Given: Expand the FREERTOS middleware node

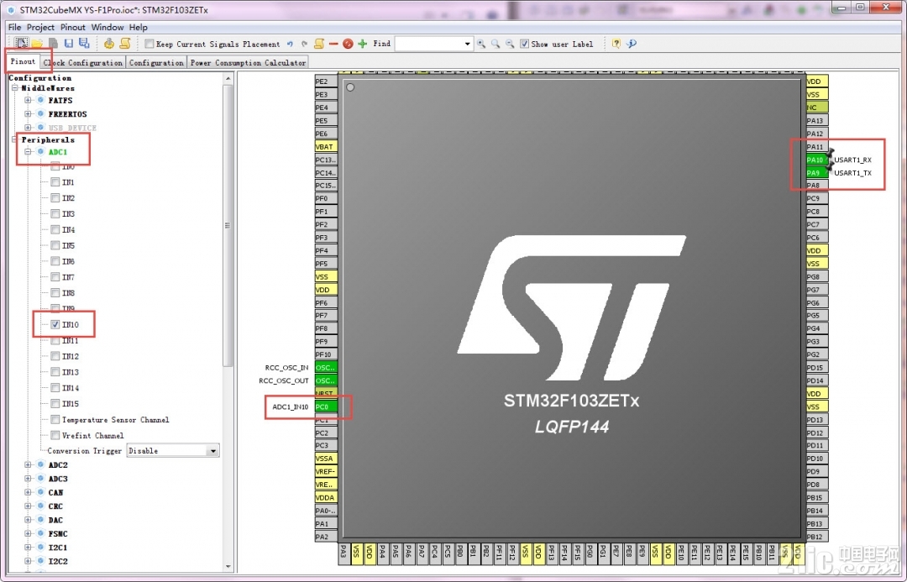Looking at the screenshot, I should (x=28, y=114).
